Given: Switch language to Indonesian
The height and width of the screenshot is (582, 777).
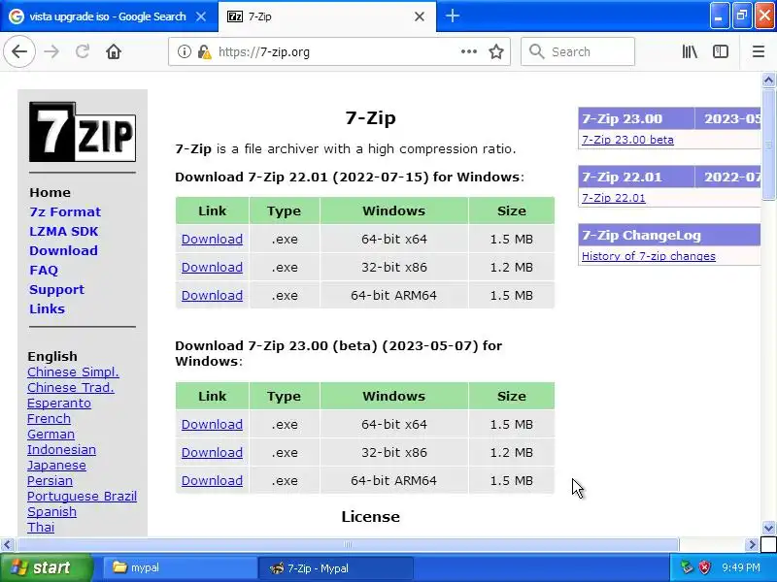Looking at the screenshot, I should click(61, 450).
